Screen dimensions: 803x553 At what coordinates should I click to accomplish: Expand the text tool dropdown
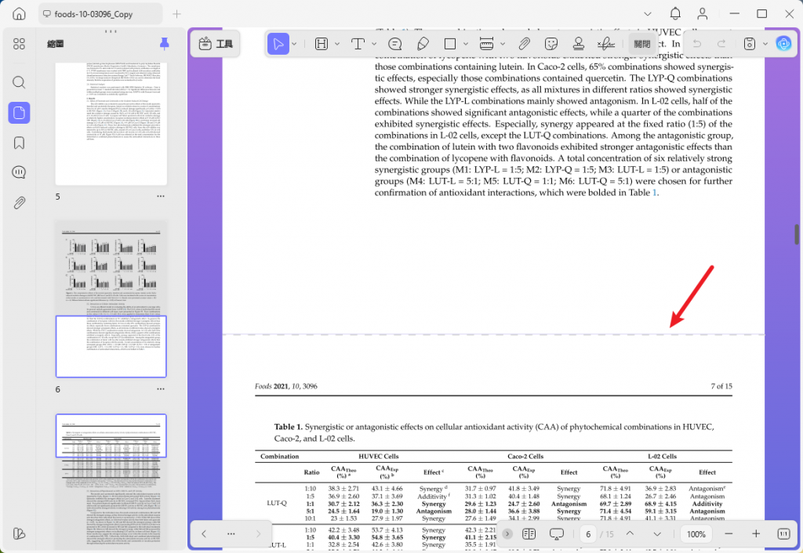coord(374,44)
